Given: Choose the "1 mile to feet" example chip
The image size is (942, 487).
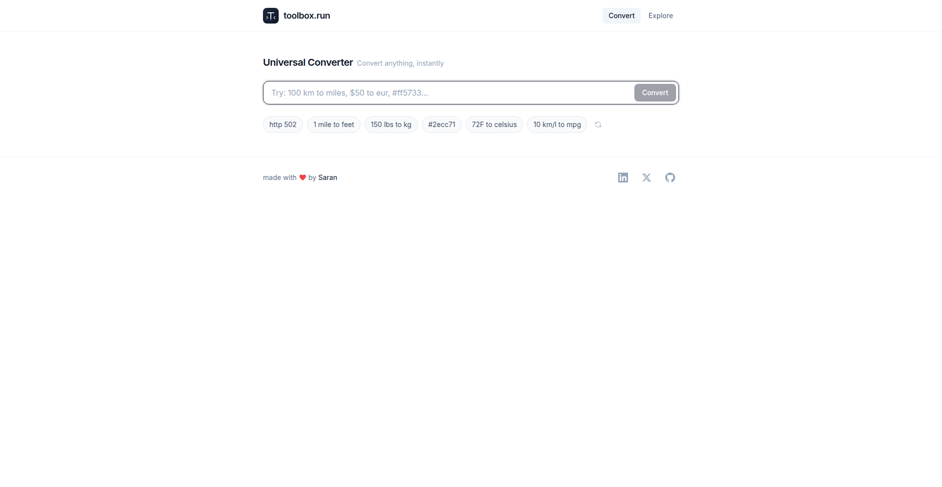Looking at the screenshot, I should 334,125.
